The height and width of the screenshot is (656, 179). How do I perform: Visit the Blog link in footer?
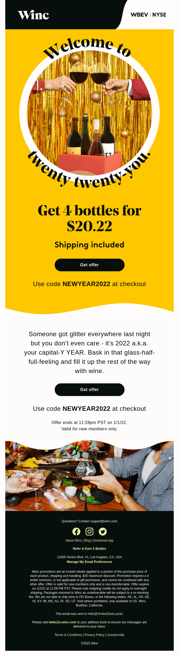tap(87, 541)
